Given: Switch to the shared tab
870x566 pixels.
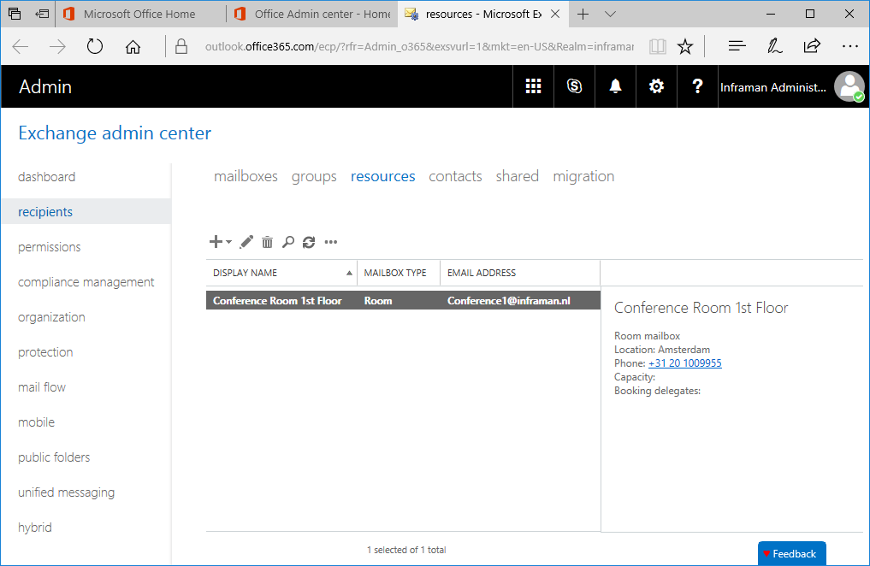Looking at the screenshot, I should tap(517, 176).
